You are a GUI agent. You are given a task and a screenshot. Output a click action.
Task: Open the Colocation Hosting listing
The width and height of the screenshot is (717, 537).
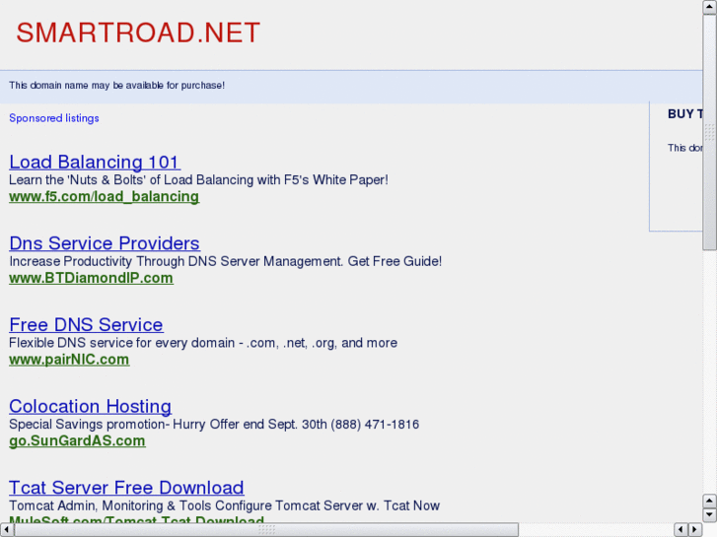[91, 406]
